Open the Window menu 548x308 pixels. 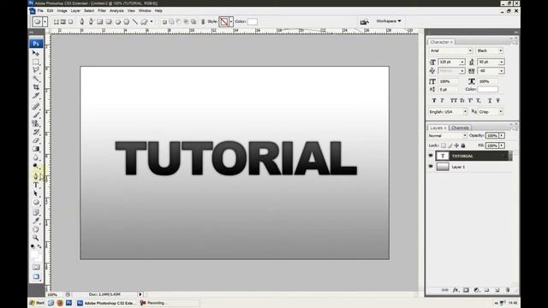pyautogui.click(x=145, y=11)
